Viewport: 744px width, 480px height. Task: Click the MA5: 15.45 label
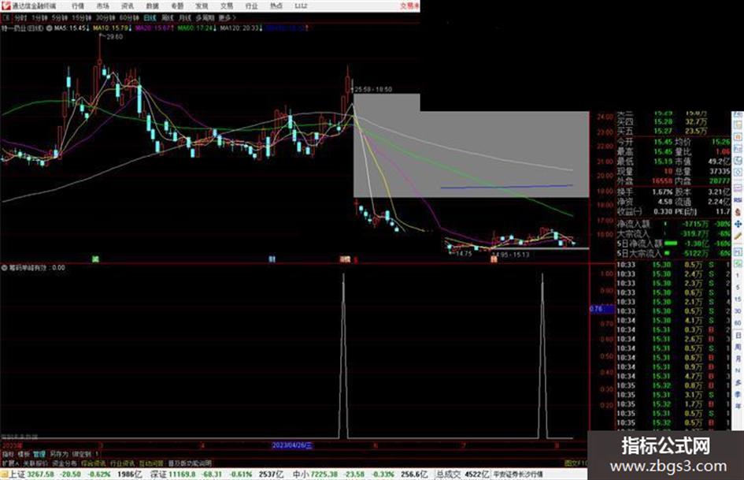[72, 28]
